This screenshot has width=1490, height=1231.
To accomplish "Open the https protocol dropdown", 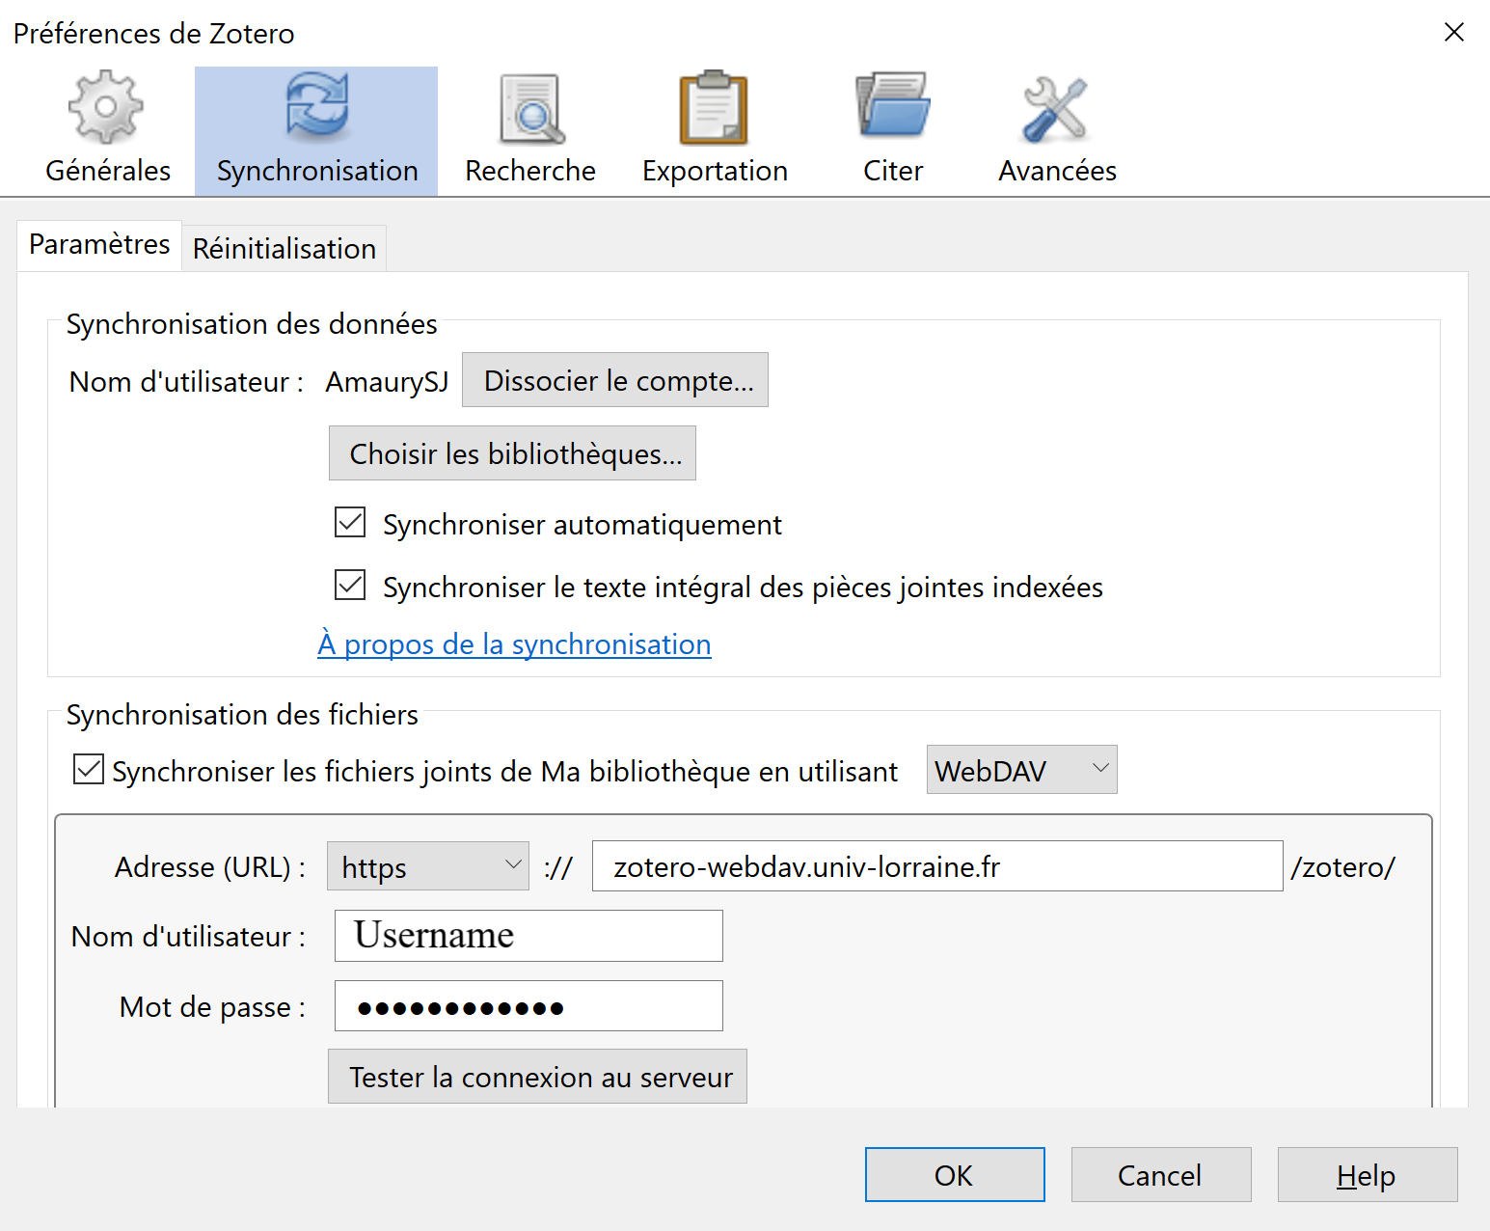I will [x=428, y=866].
